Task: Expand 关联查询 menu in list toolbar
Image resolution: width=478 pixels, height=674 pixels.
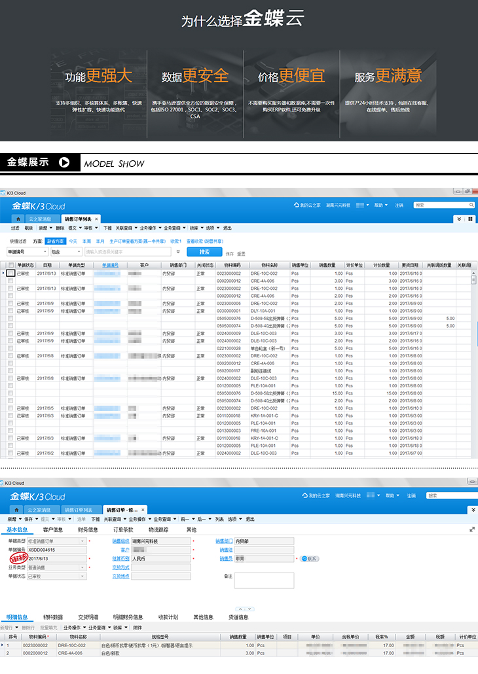Action: point(126,228)
